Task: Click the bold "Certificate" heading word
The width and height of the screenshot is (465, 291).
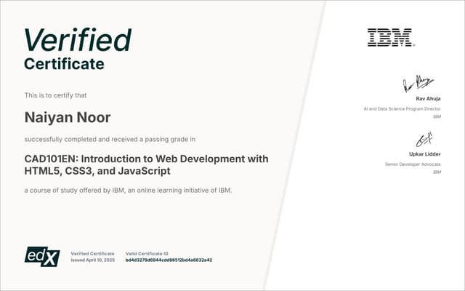Action: (x=64, y=64)
